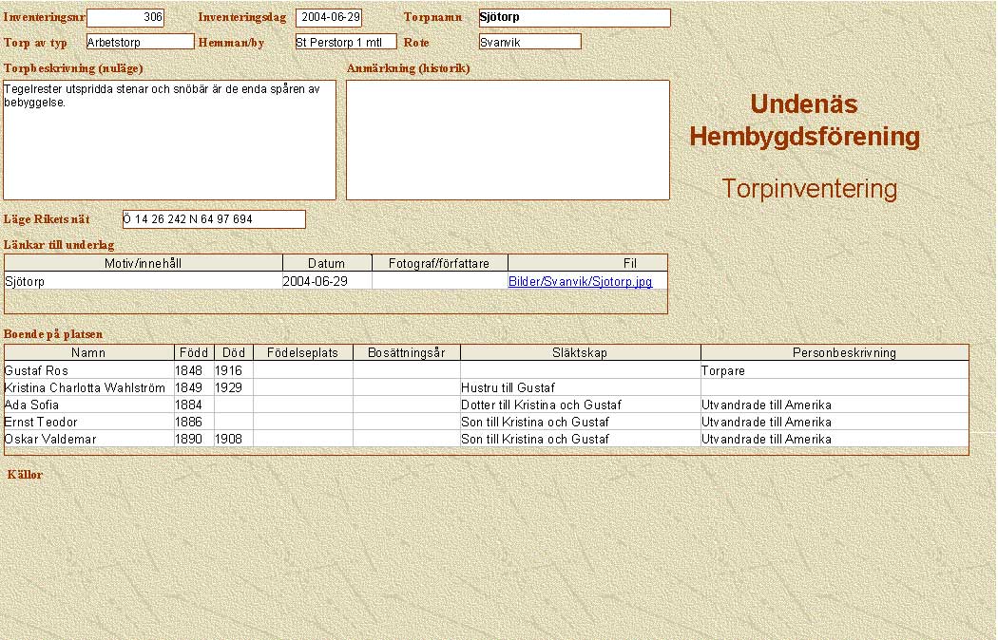Focus the Läge Rikets nät coordinates field
This screenshot has height=640, width=998.
[214, 220]
